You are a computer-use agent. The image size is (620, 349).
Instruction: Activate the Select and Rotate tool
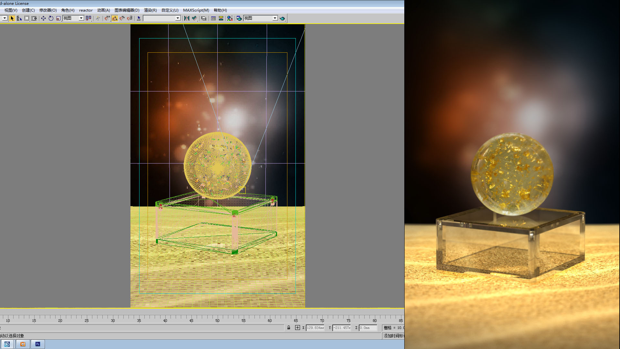point(51,18)
